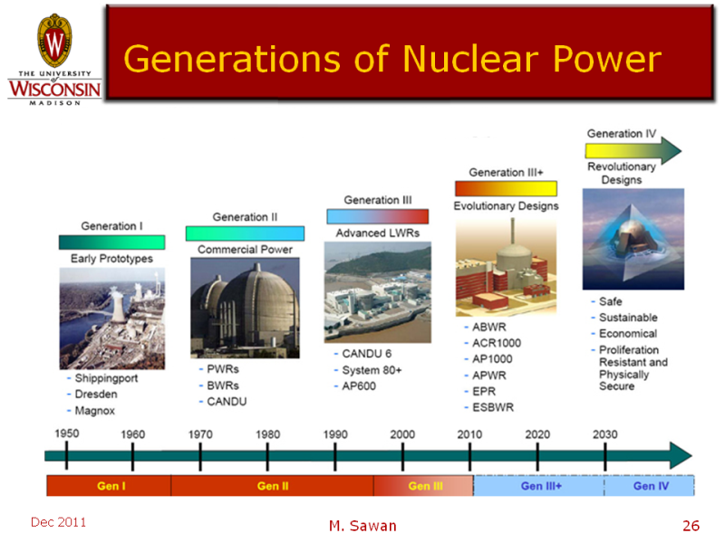Image resolution: width=725 pixels, height=543 pixels.
Task: Select the Generation II reactor domes photo
Action: 245,308
